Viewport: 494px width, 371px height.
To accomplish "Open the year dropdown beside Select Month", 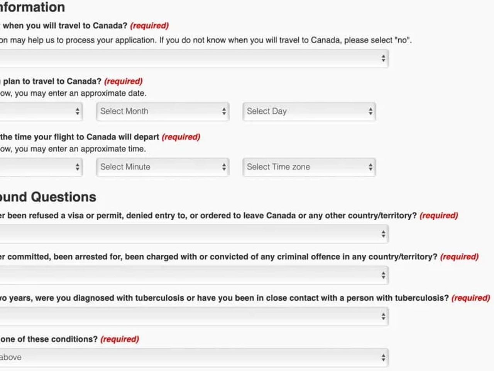I will [41, 111].
